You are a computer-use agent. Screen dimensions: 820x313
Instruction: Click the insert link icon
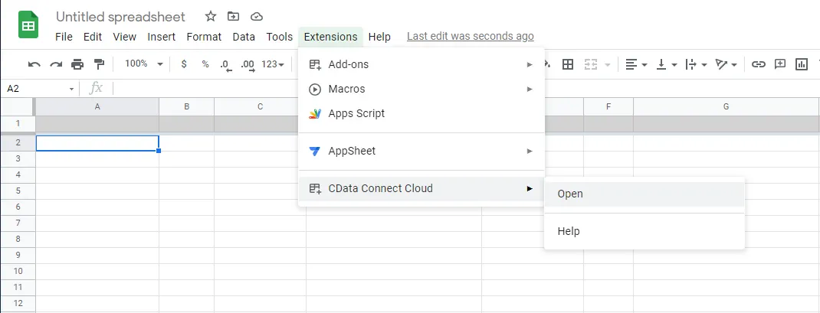pos(759,64)
